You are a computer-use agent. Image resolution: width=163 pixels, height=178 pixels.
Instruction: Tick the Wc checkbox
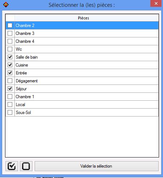point(10,49)
